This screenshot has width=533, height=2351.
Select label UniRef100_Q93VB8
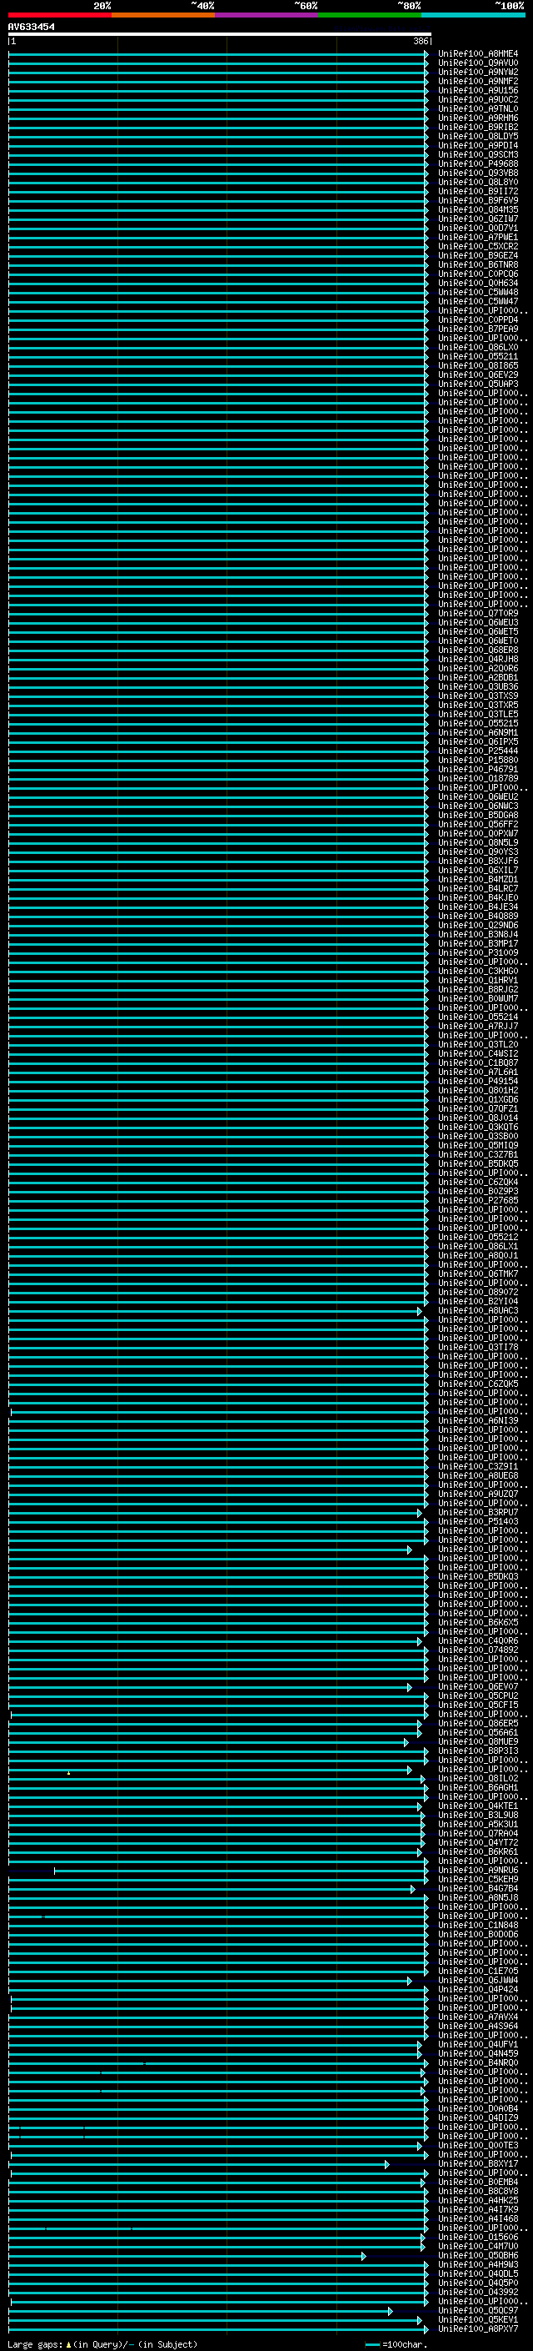tap(477, 173)
